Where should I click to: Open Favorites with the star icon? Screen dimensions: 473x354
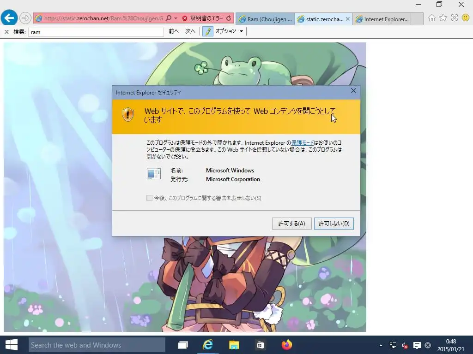click(x=443, y=18)
